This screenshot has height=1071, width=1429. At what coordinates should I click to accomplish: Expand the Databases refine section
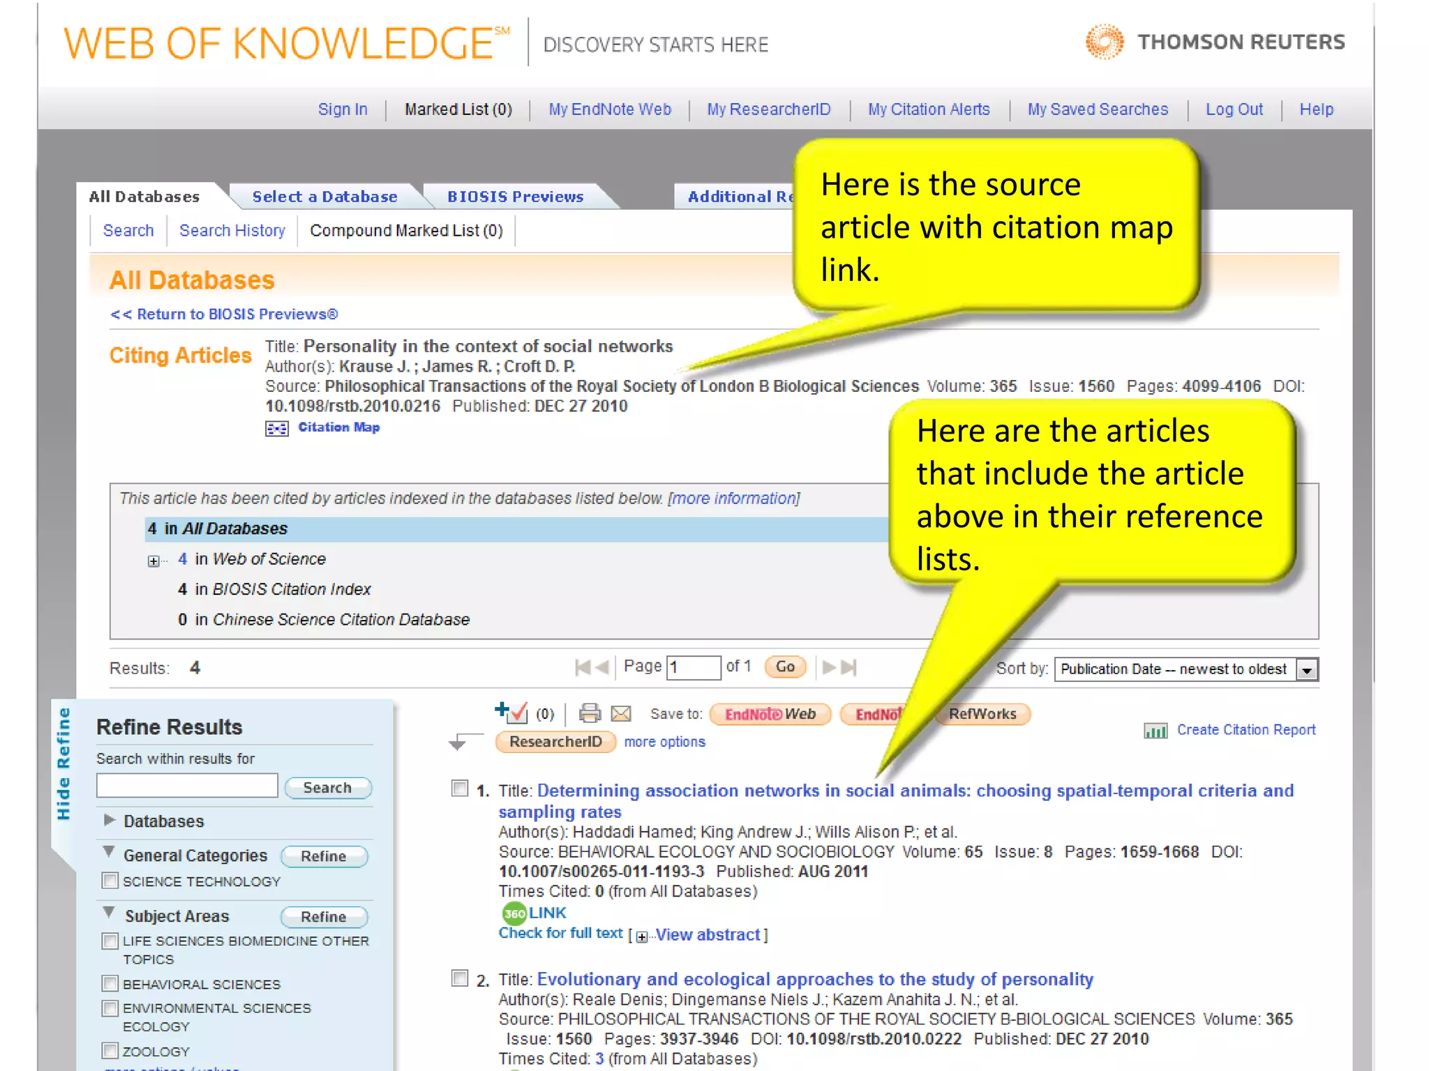109,820
